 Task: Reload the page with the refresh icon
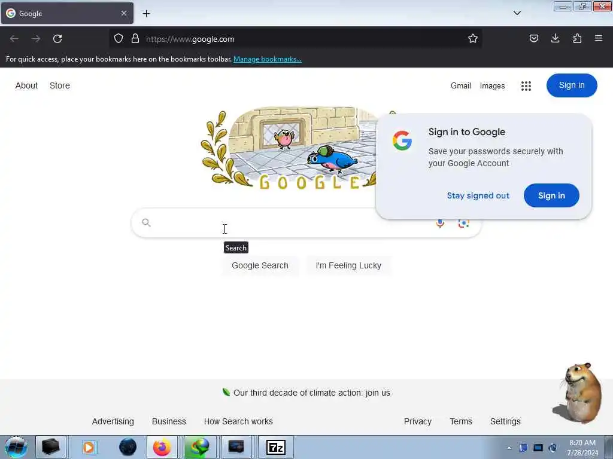[x=57, y=39]
